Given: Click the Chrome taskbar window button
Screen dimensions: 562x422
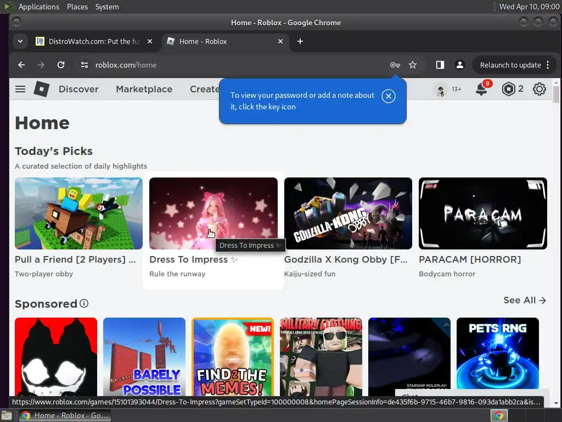Looking at the screenshot, I should tap(65, 415).
